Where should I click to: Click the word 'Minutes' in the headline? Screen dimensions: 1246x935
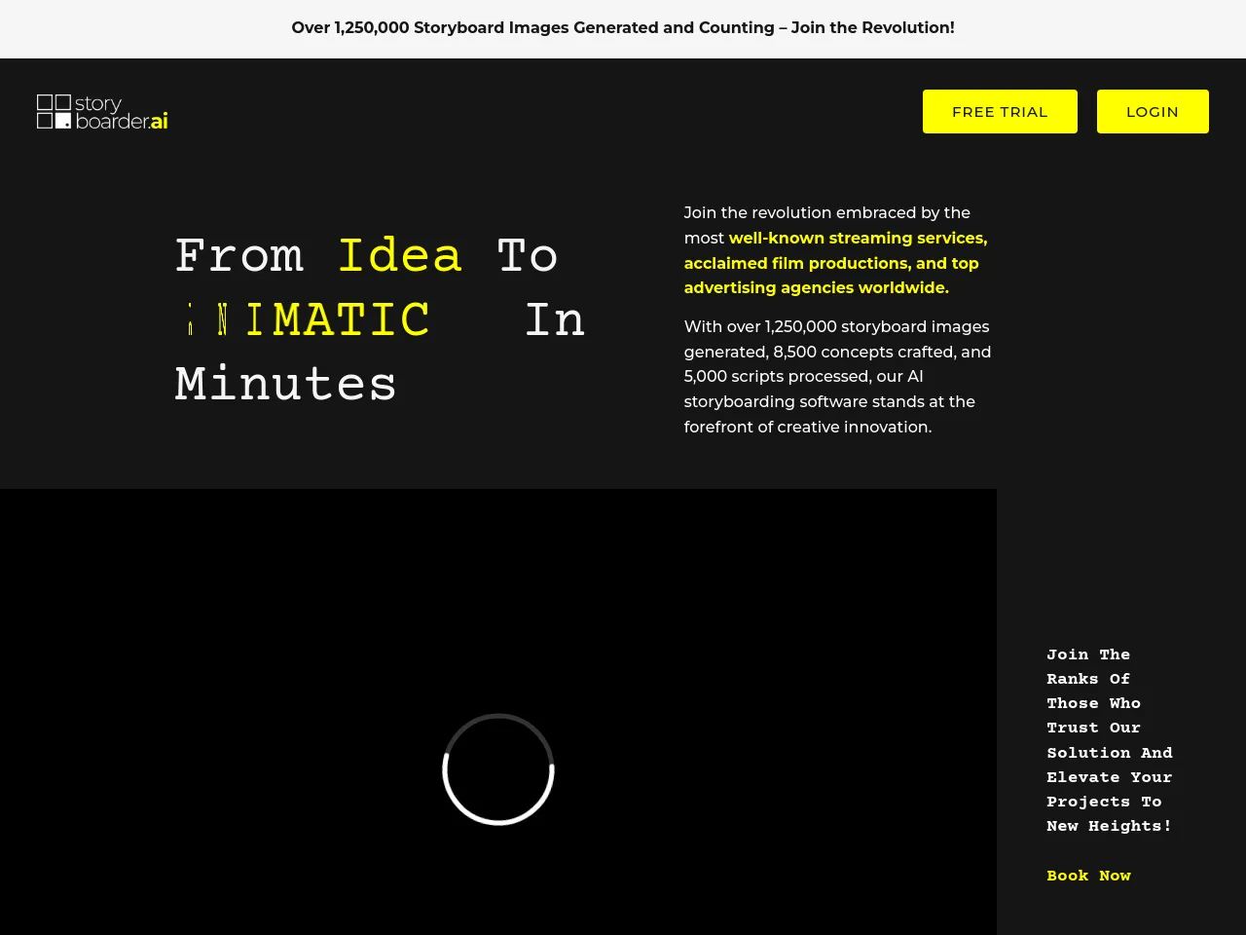coord(285,384)
